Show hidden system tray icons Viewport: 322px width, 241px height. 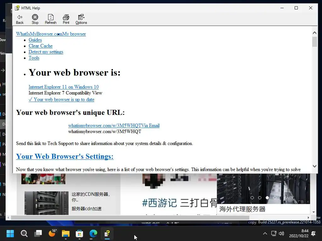tap(265, 233)
